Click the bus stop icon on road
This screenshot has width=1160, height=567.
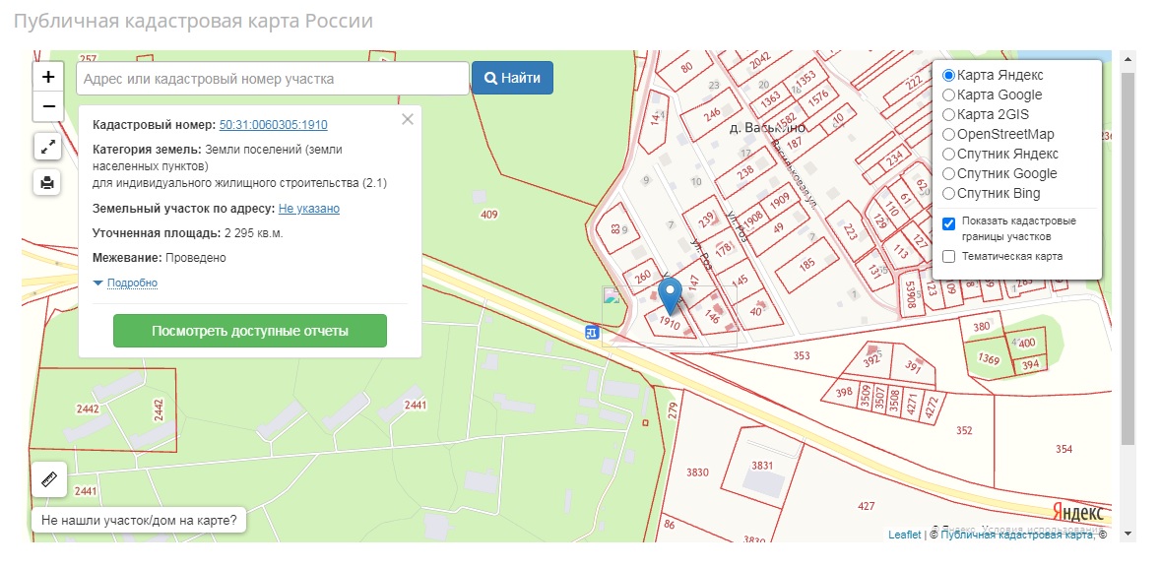(591, 333)
